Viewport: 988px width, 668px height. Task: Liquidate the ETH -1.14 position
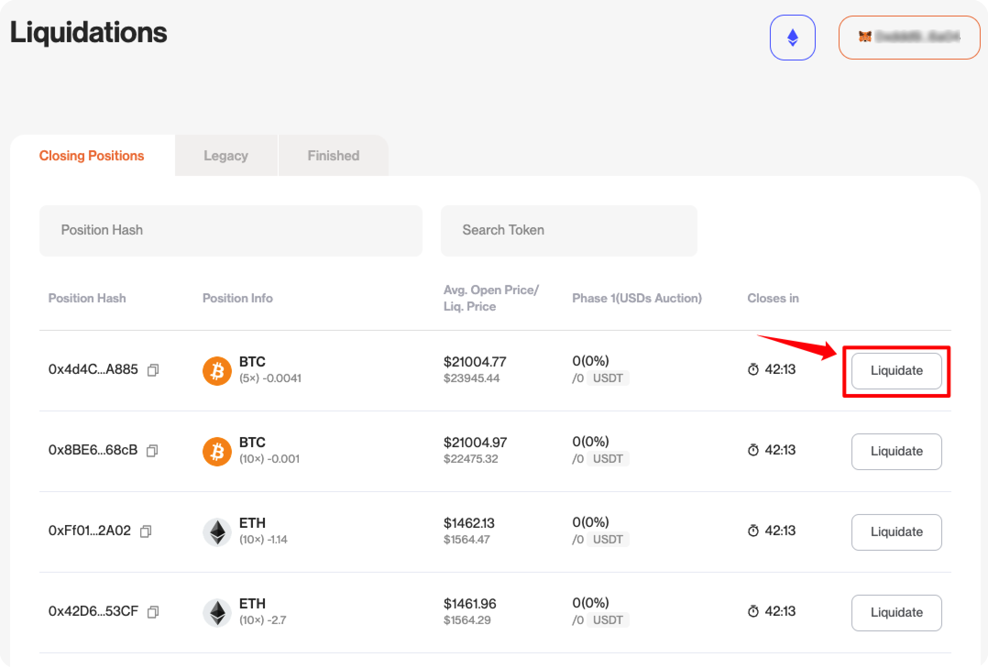click(896, 532)
